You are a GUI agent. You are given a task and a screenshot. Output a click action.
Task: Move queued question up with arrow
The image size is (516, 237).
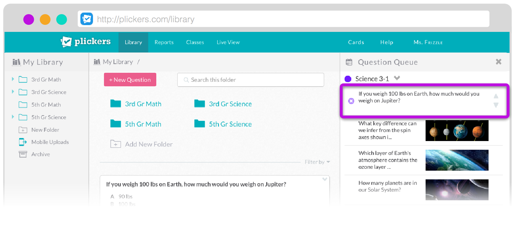pyautogui.click(x=496, y=96)
